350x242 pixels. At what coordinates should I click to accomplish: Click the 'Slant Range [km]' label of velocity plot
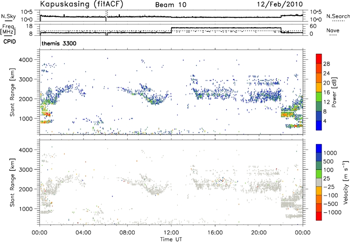tap(12, 182)
